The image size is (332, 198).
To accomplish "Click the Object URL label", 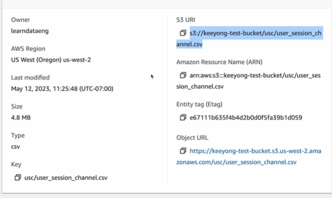I will click(192, 138).
